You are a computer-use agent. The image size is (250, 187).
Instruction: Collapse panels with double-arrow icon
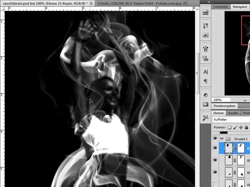(x=209, y=2)
